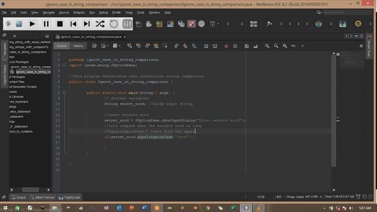
Task: Click the Shift Line Left icon
Action: click(206, 46)
